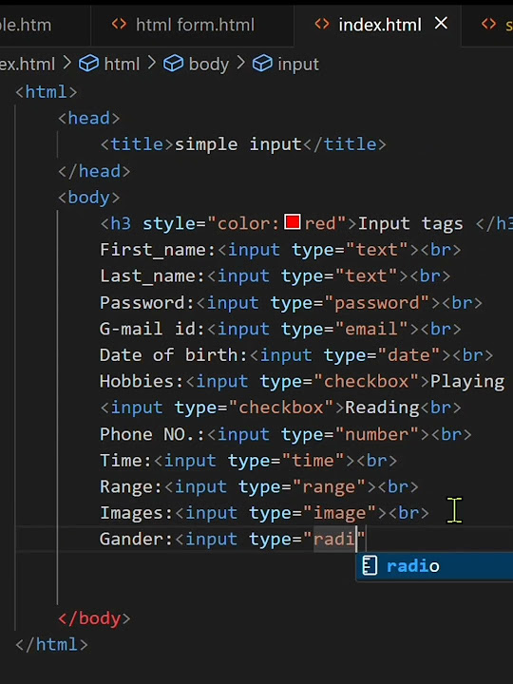Click the "date" attribute value

(x=409, y=355)
